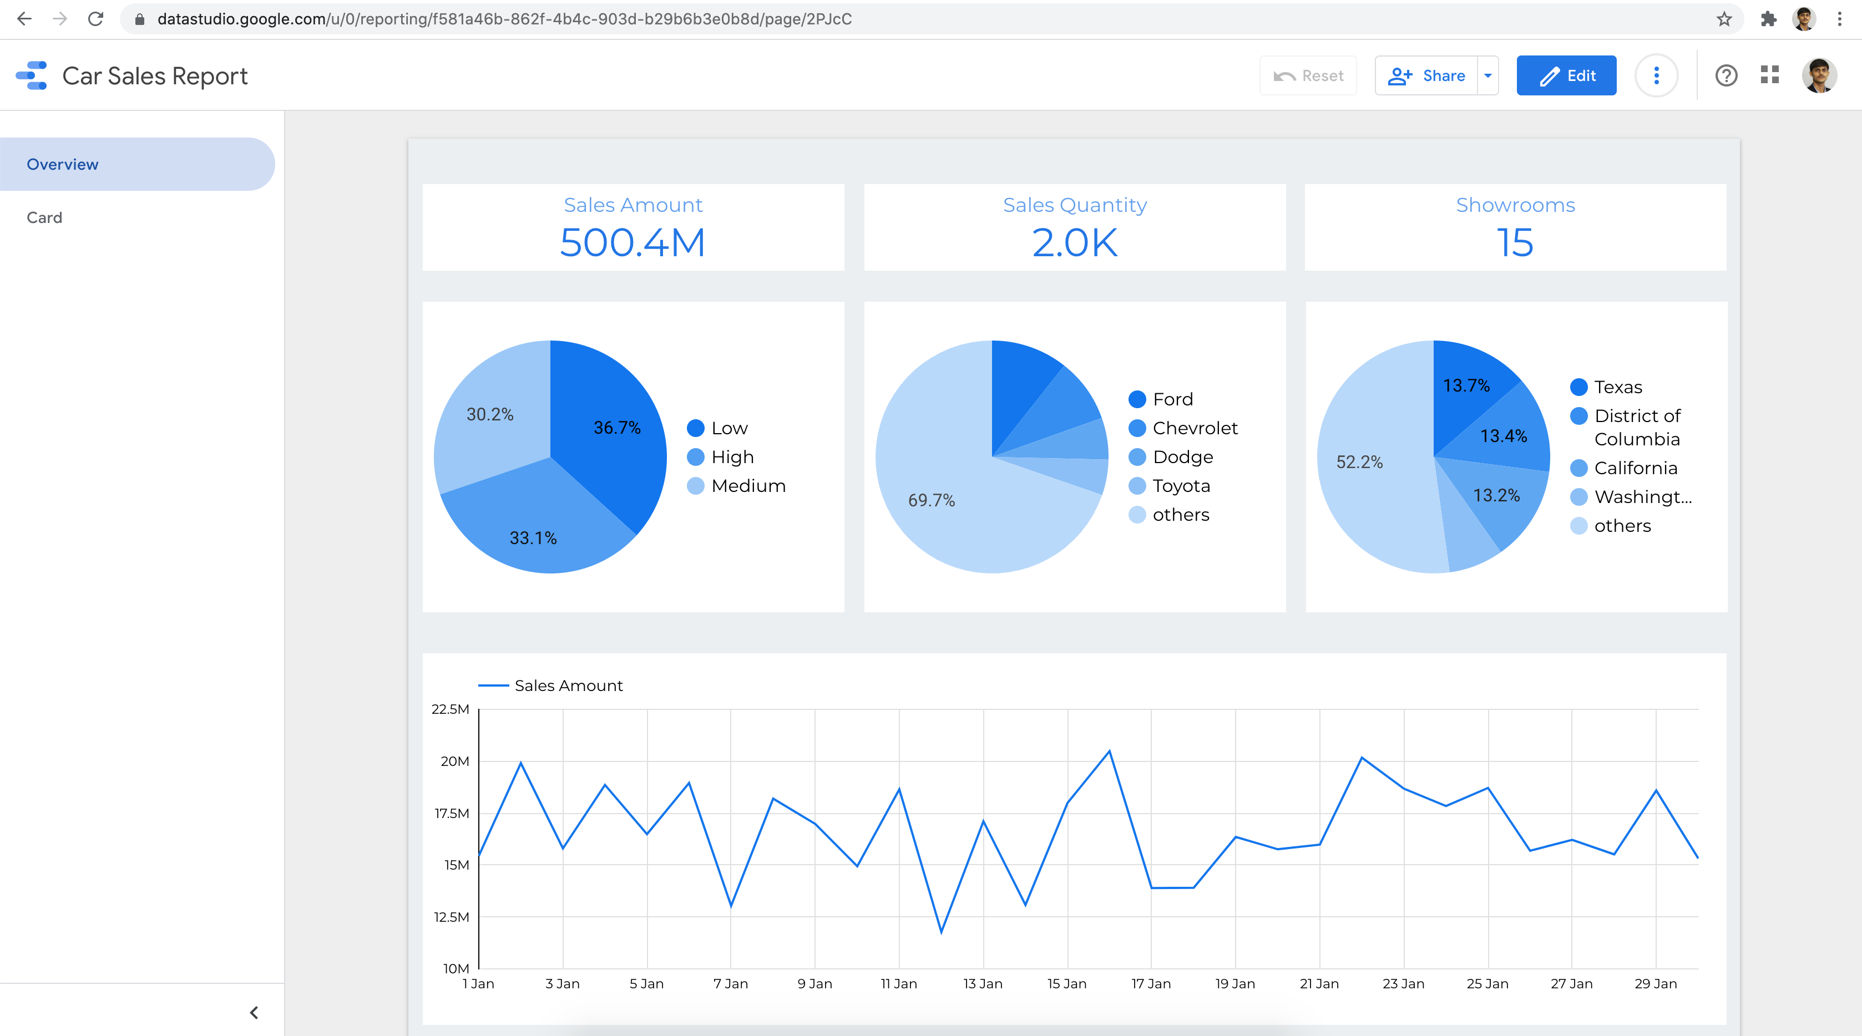Click the Ford legend entry
Viewport: 1862px width, 1036px height.
[1161, 399]
